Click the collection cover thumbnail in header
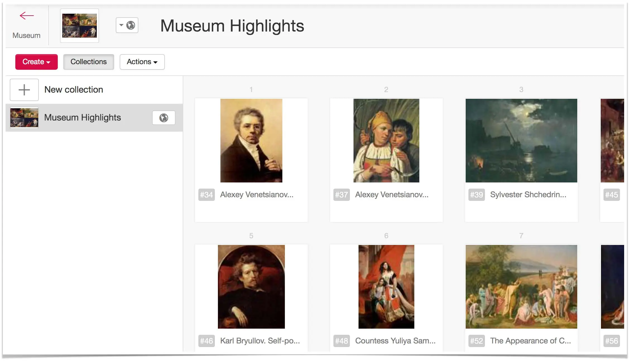630x361 pixels. click(80, 26)
